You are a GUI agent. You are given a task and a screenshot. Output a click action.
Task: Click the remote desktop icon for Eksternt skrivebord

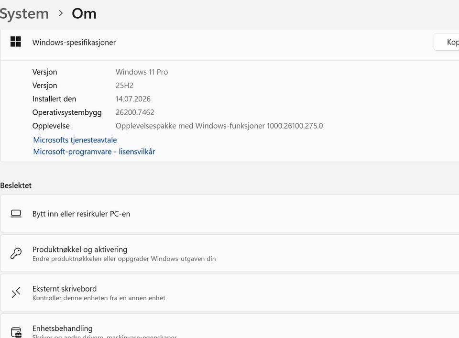point(16,293)
